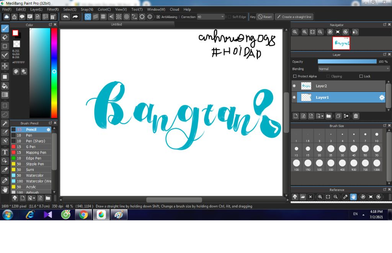Select the Bucket fill tool

5,86
